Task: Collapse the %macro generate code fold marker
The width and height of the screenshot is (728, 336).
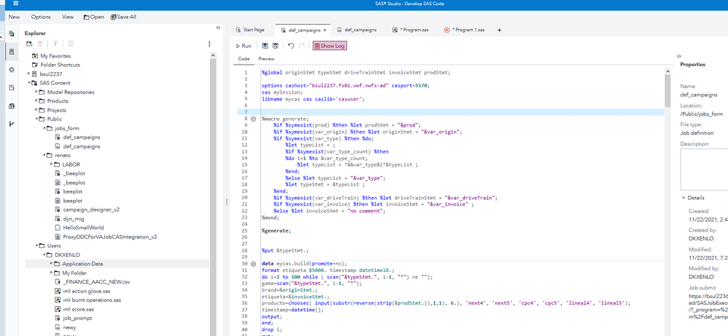Action: [x=254, y=119]
